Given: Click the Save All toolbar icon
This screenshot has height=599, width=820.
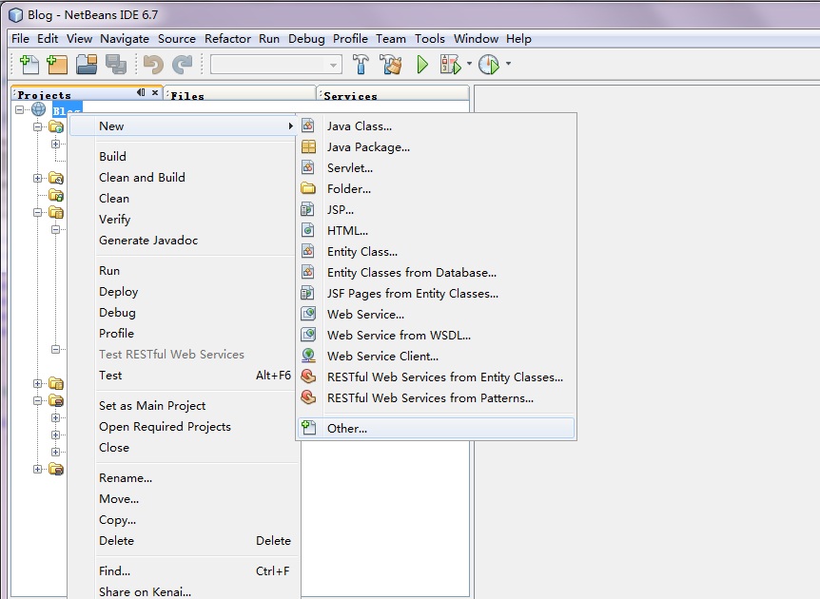Looking at the screenshot, I should (115, 65).
